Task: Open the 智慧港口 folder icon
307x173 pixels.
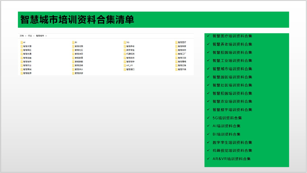Action: click(x=125, y=69)
